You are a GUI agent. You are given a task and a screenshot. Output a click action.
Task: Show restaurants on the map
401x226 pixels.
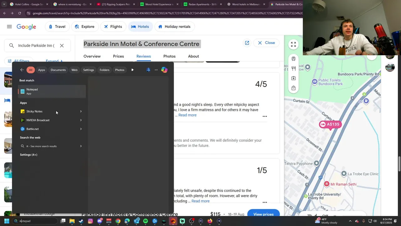pyautogui.click(x=294, y=68)
